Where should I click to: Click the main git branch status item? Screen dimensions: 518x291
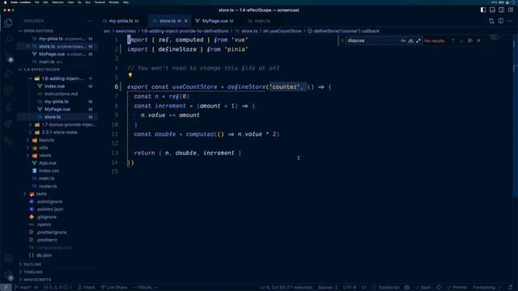click(x=23, y=288)
